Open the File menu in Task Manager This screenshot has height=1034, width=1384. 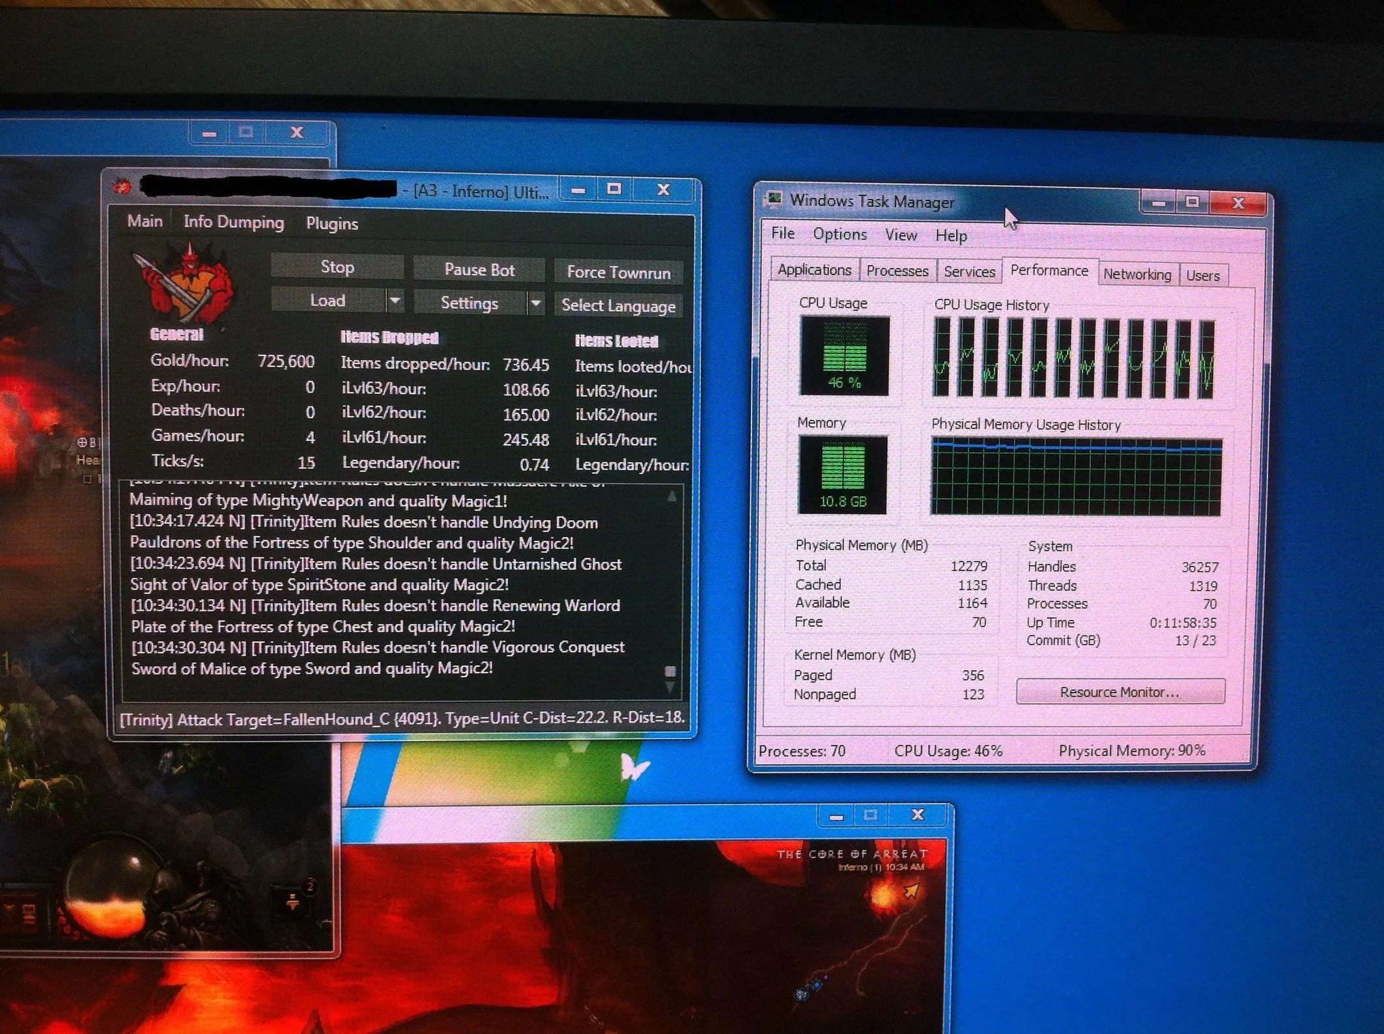pyautogui.click(x=783, y=233)
